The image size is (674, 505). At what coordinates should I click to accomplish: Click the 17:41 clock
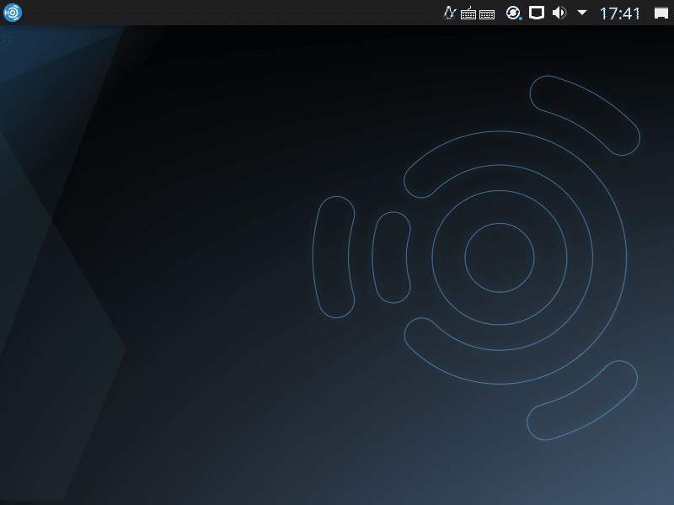pos(620,13)
